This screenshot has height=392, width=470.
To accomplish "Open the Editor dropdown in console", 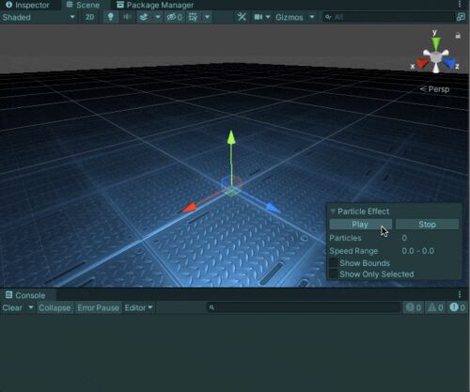I will pyautogui.click(x=138, y=307).
